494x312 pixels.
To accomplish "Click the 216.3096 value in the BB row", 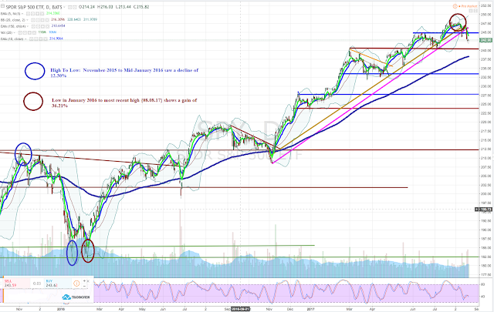I will click(58, 19).
